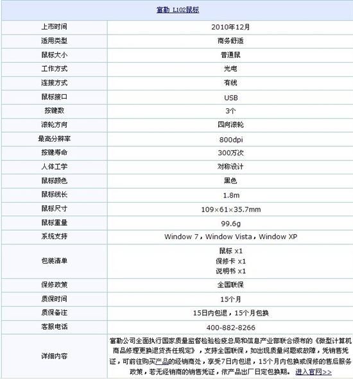Select the 连接方式 label

(54, 83)
